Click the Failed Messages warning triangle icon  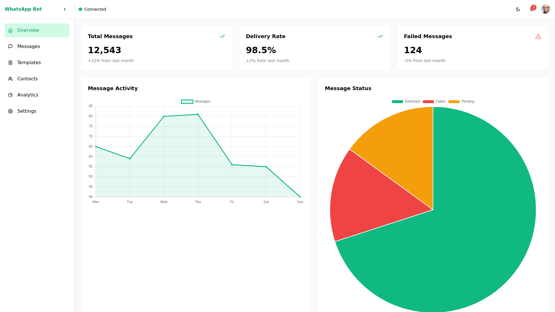[x=538, y=36]
